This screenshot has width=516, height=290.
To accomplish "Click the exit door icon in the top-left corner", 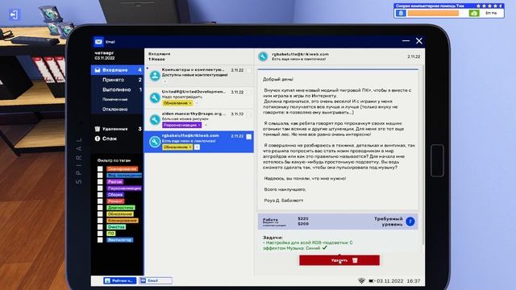I will (14, 14).
